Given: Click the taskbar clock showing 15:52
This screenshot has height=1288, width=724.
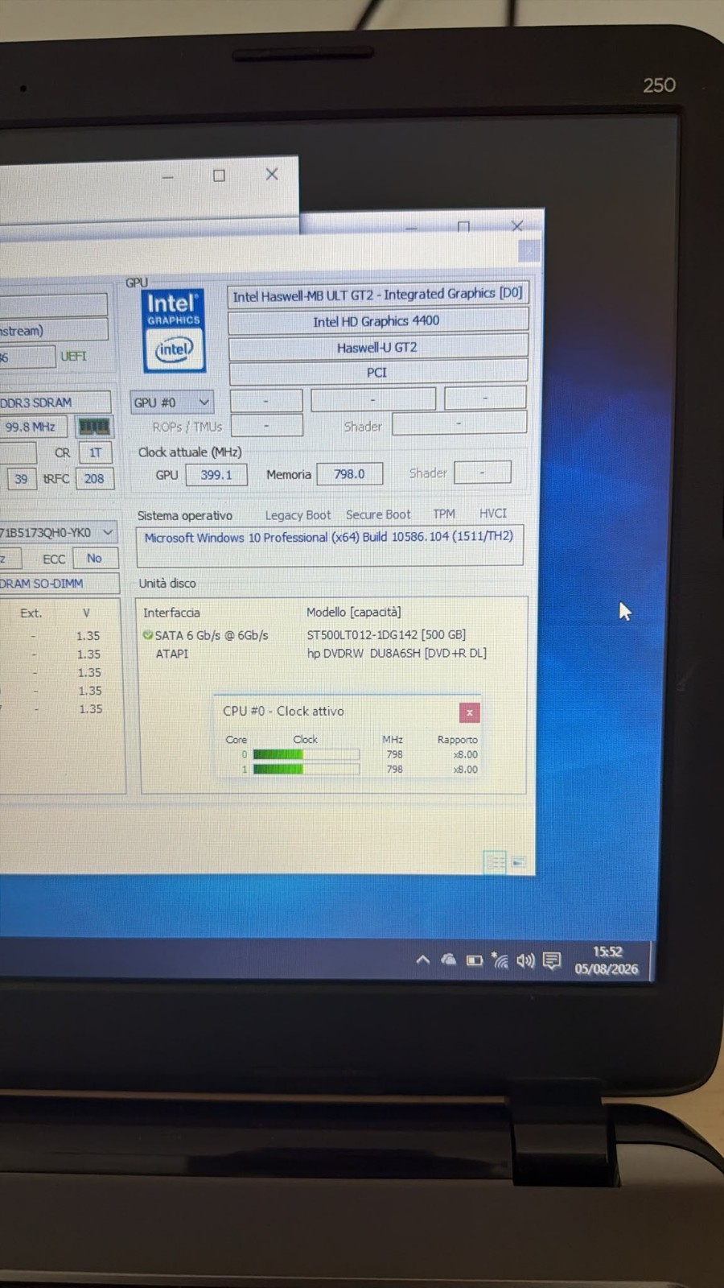Looking at the screenshot, I should [x=607, y=960].
